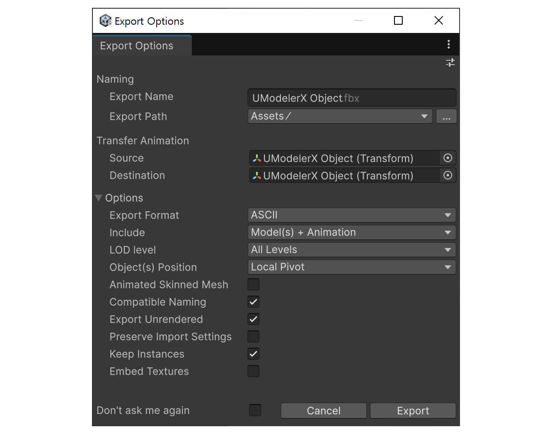The width and height of the screenshot is (552, 434).
Task: Select the Export Options tab
Action: click(x=142, y=46)
